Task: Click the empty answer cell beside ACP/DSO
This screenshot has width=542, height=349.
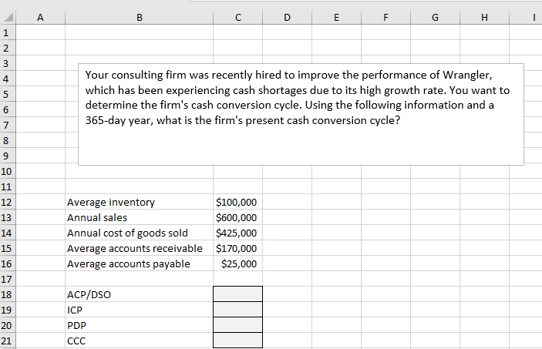Action: click(237, 294)
